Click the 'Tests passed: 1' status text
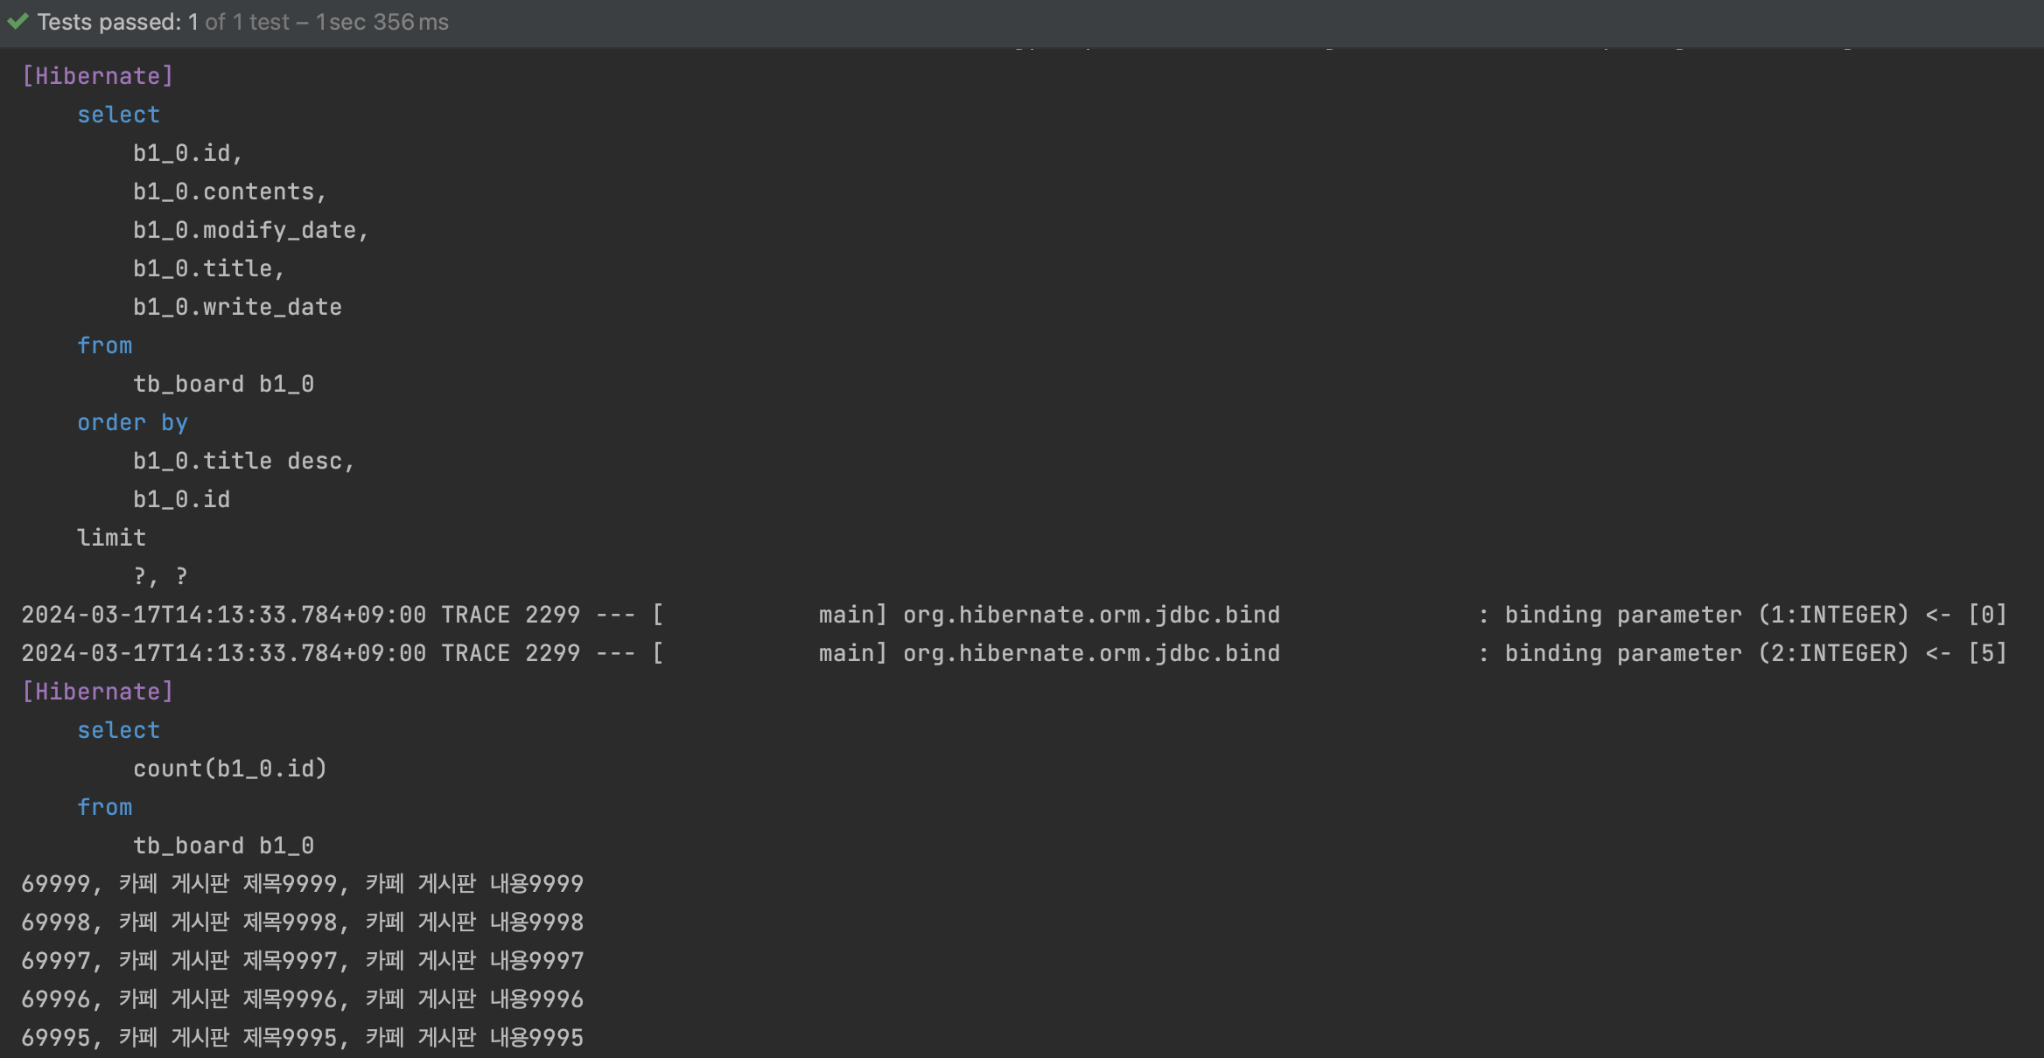 click(117, 22)
